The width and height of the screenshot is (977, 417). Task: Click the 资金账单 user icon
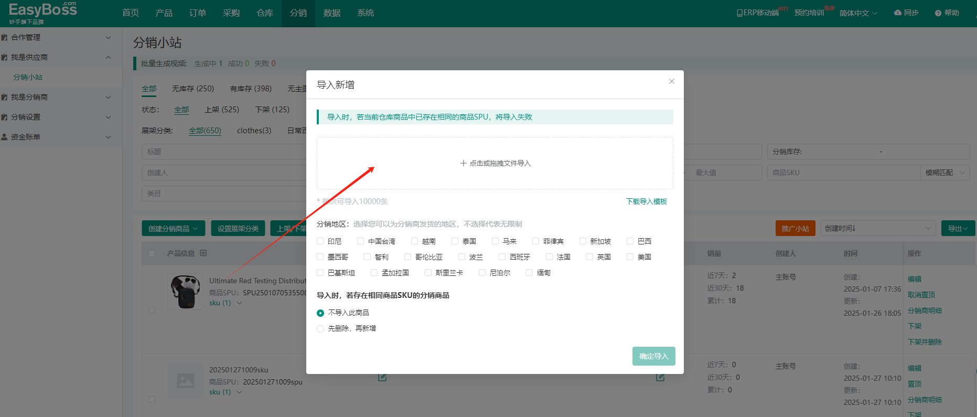(5, 137)
